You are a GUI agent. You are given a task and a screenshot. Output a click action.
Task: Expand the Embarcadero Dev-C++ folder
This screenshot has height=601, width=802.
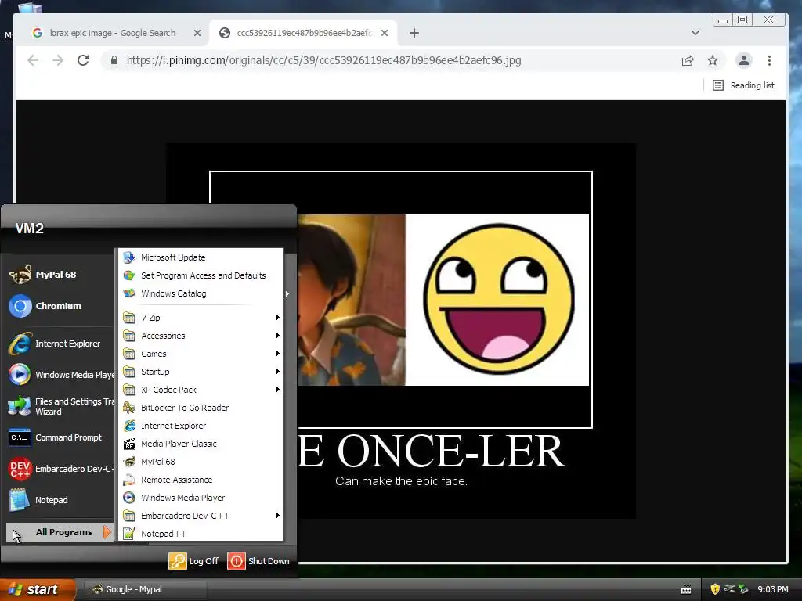pyautogui.click(x=200, y=516)
